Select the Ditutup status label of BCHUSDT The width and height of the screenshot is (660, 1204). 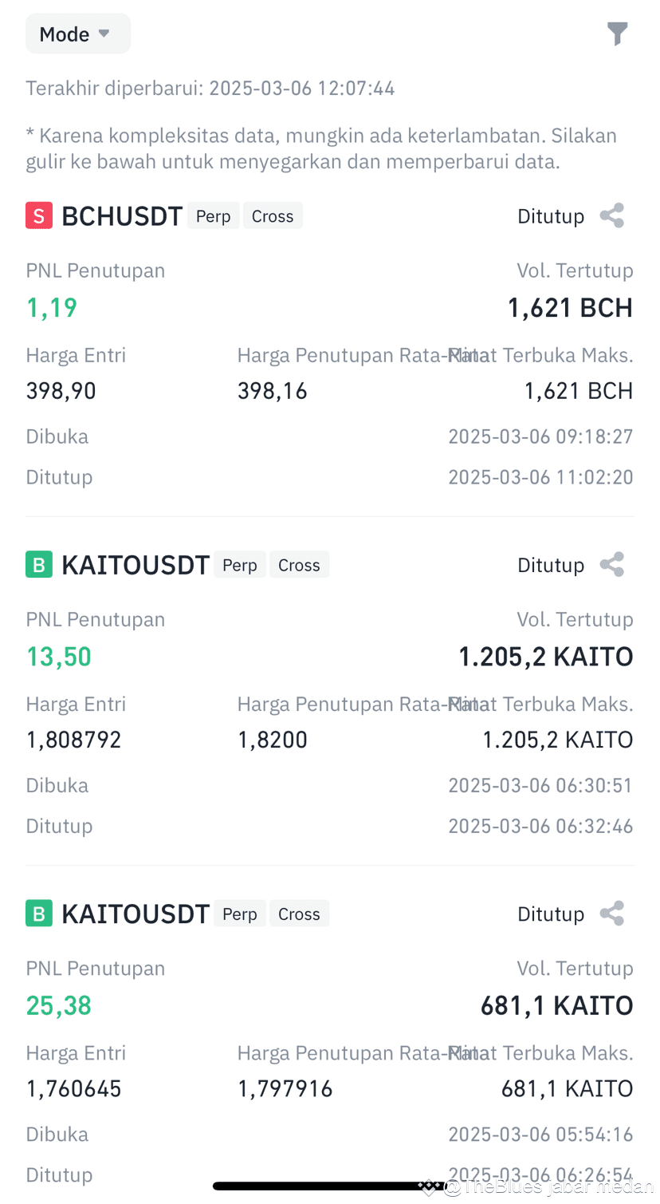[x=551, y=216]
